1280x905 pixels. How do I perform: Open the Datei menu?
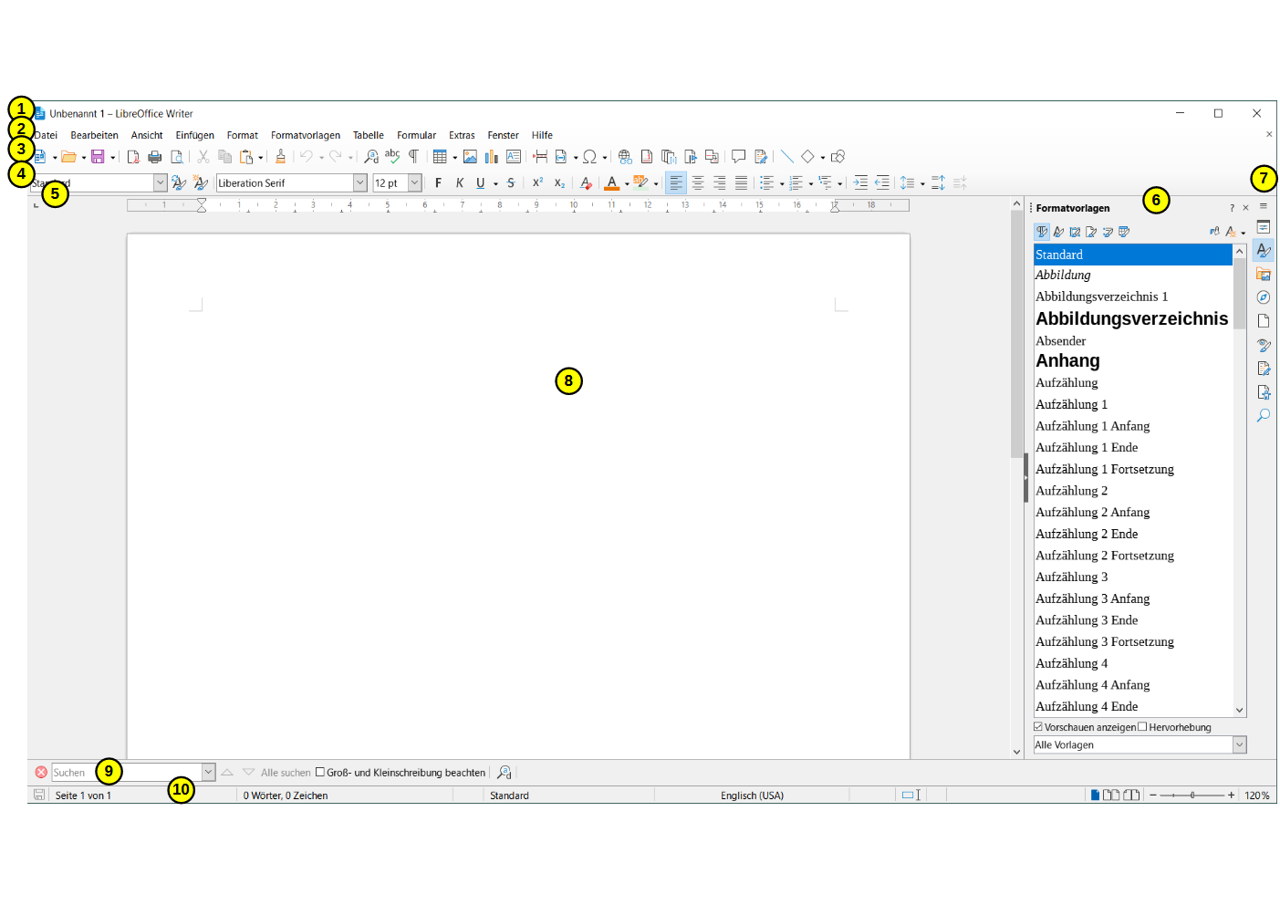point(46,135)
